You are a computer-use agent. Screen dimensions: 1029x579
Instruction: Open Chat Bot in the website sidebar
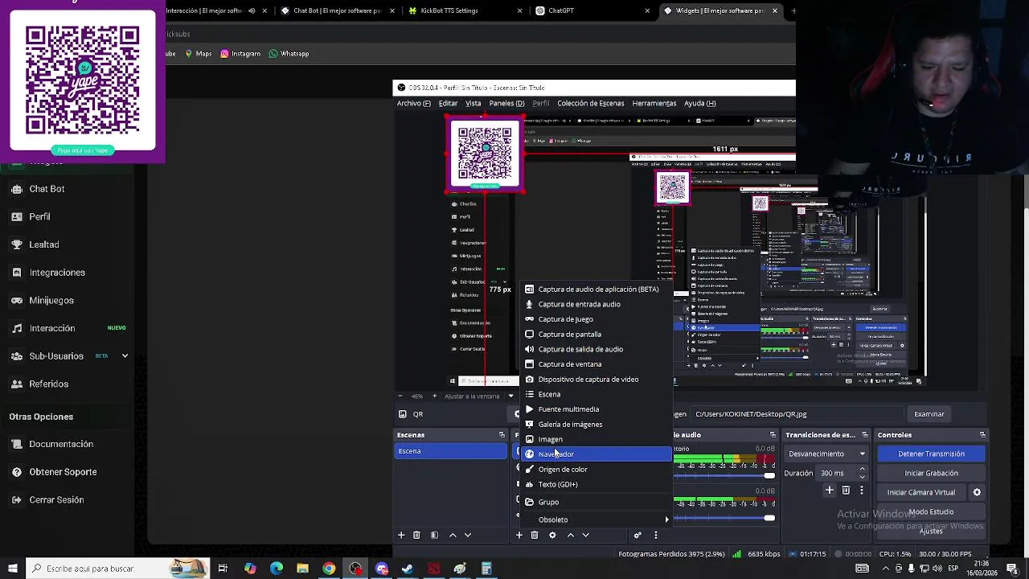point(47,189)
